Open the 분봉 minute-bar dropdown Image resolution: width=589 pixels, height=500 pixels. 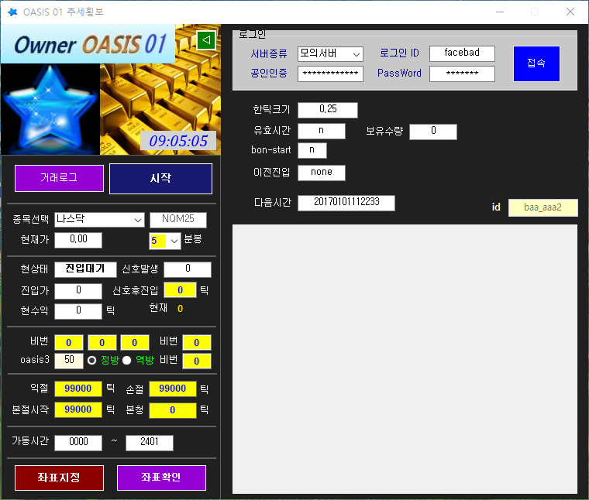(165, 241)
